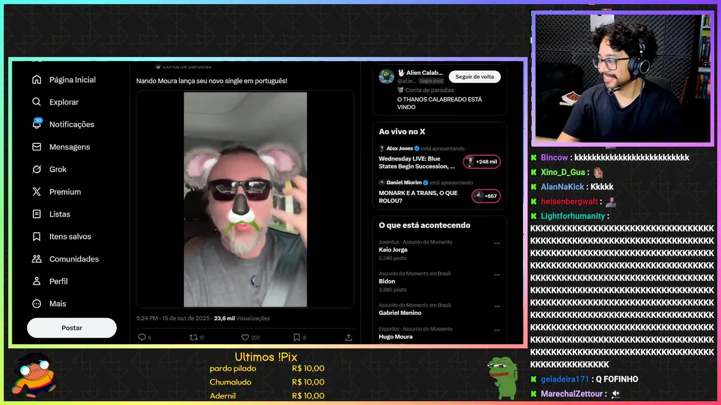Click Lightforhumanity username in chat
The width and height of the screenshot is (721, 405).
pyautogui.click(x=573, y=216)
